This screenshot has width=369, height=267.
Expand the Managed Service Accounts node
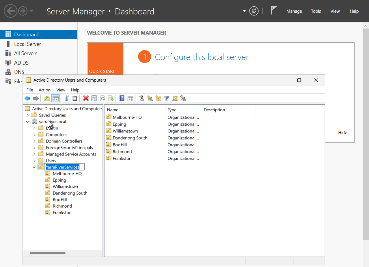34,154
